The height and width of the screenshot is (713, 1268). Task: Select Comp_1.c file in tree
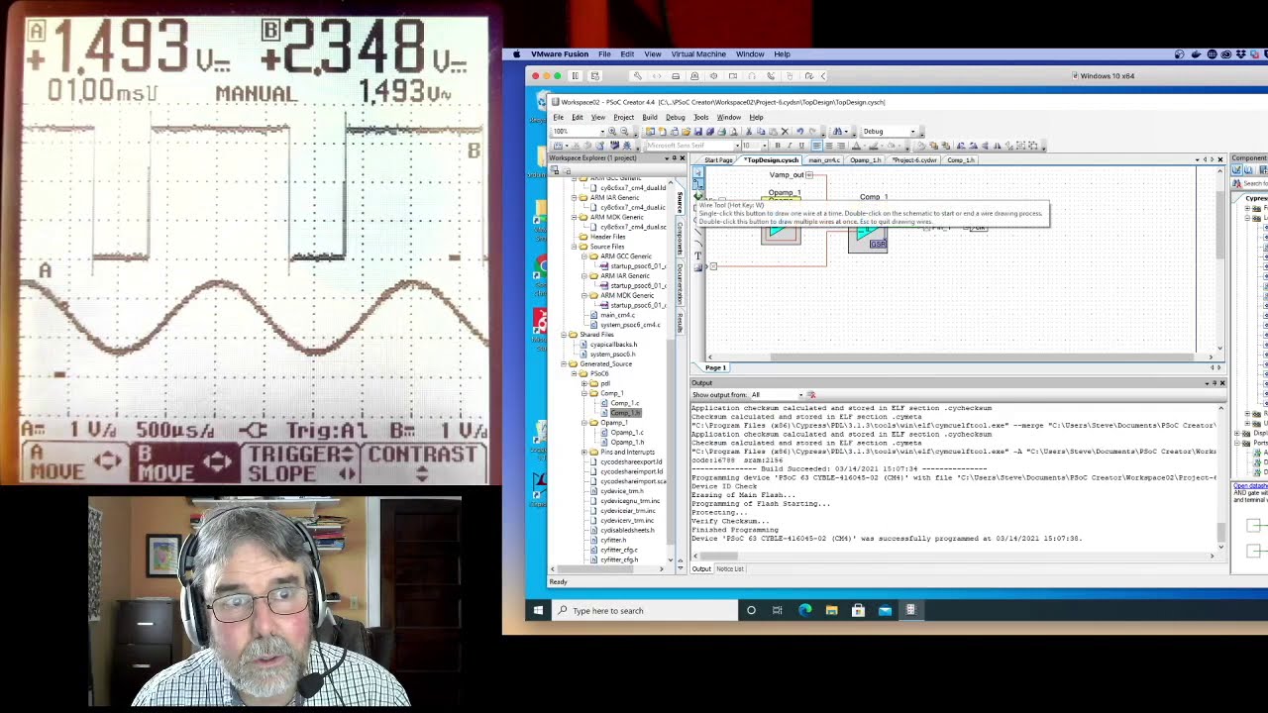[x=625, y=403]
